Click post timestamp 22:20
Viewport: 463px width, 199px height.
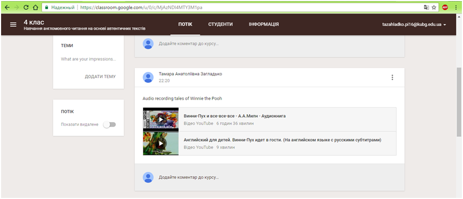click(164, 81)
